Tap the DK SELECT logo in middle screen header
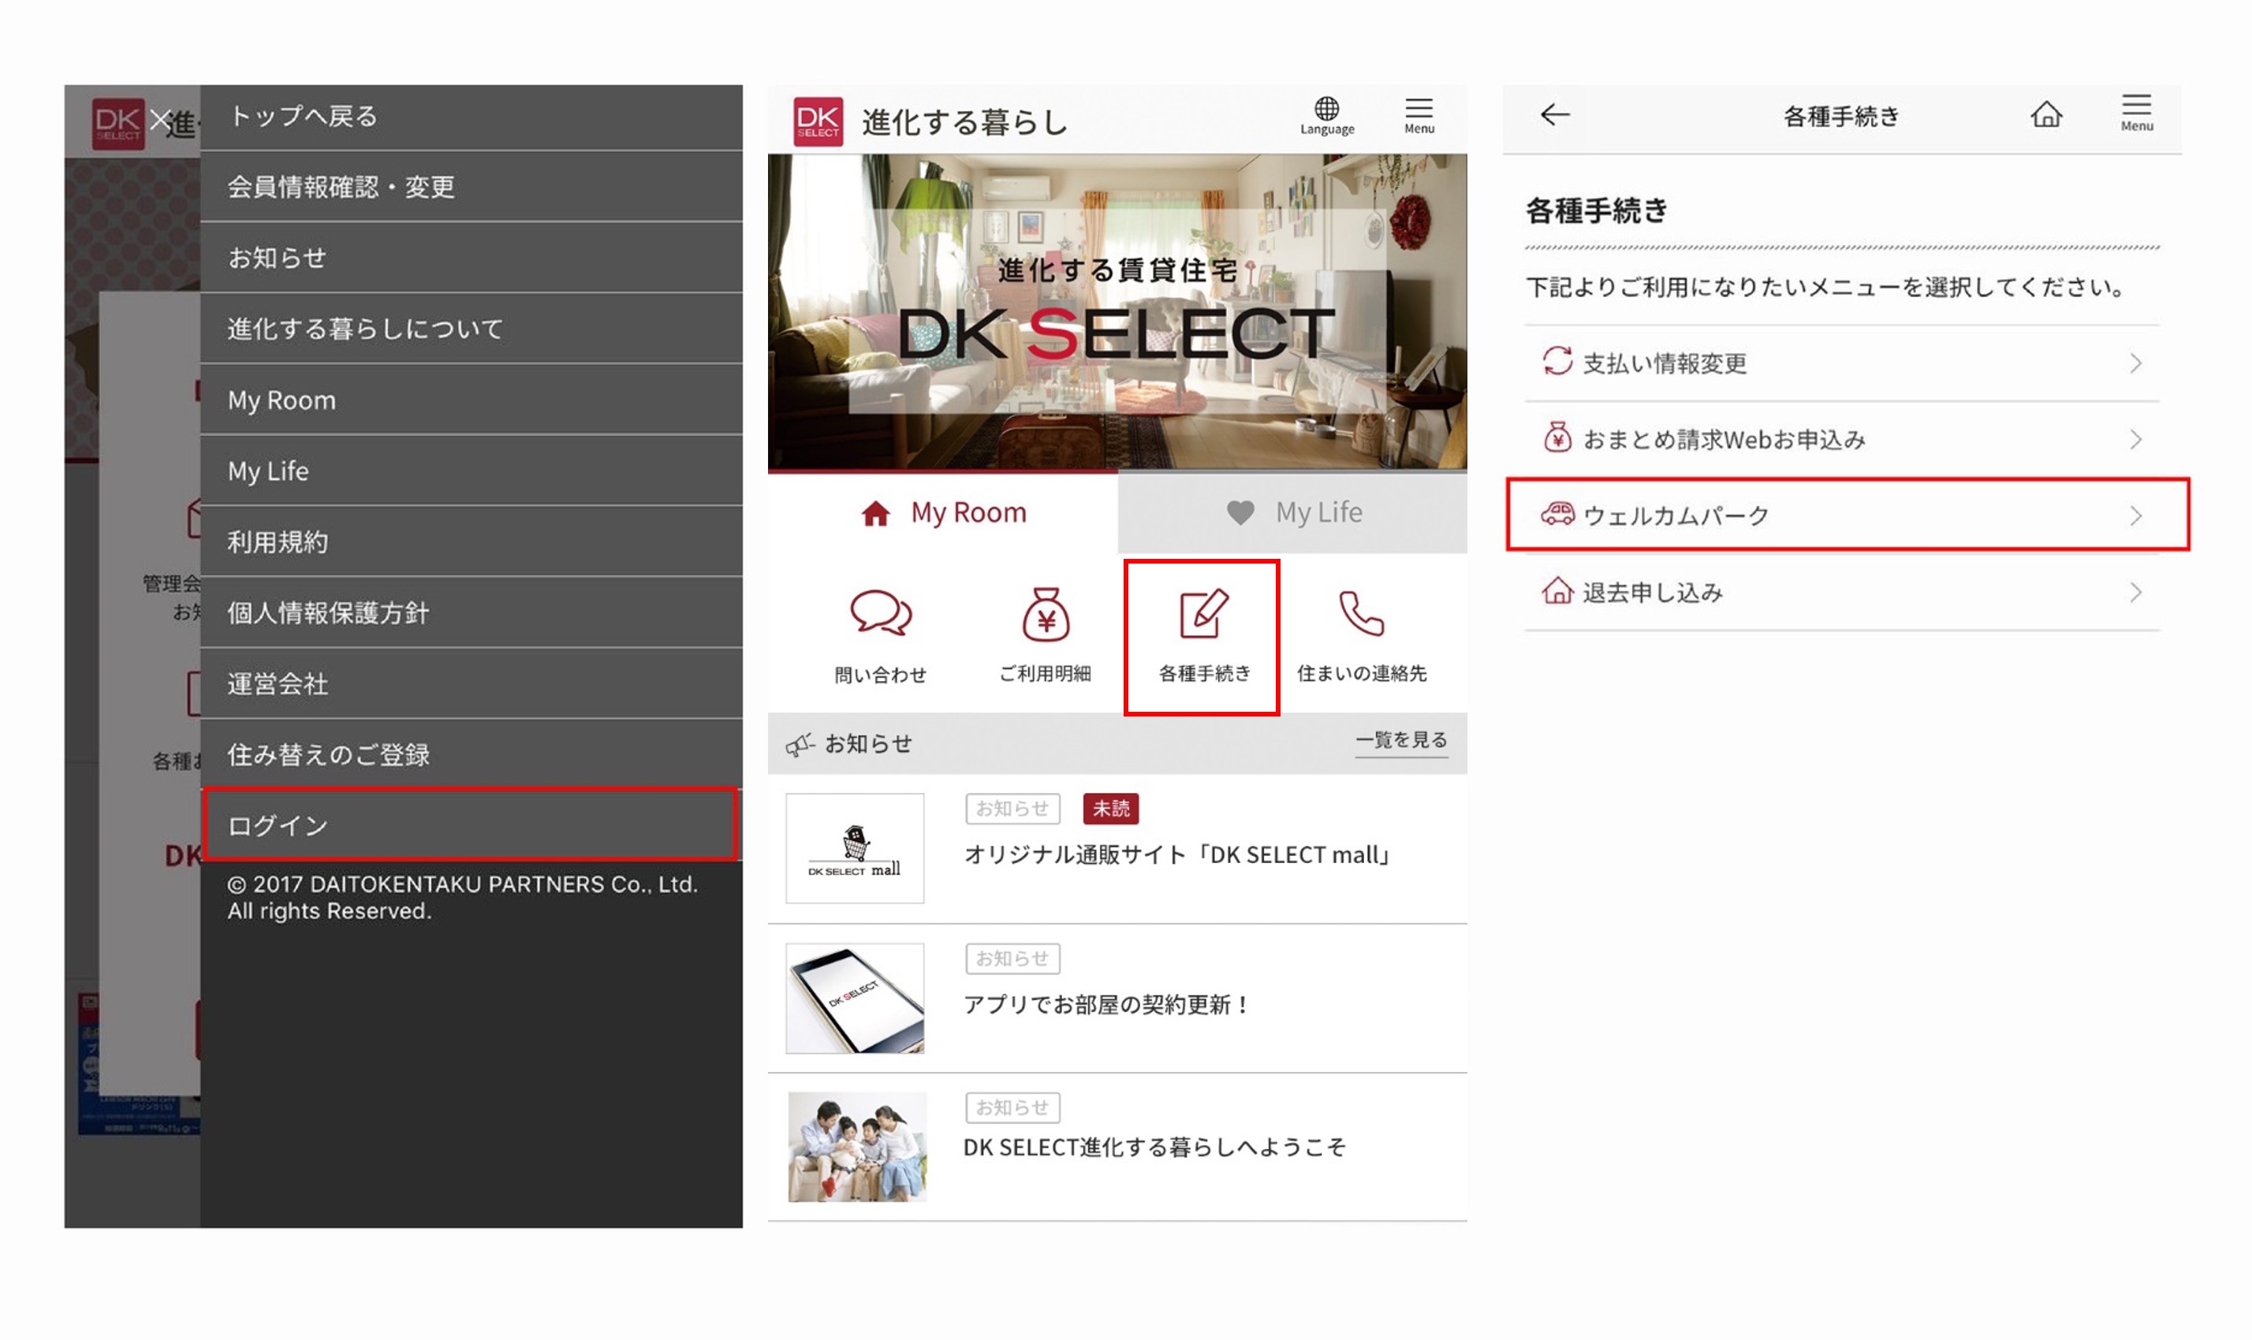 [818, 121]
